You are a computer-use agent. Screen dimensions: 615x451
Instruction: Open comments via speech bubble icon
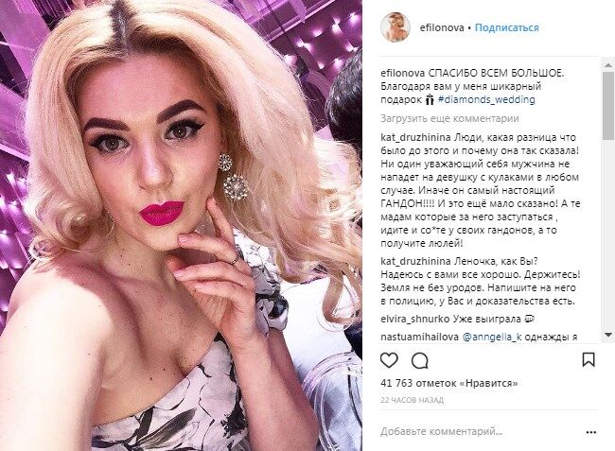(420, 360)
